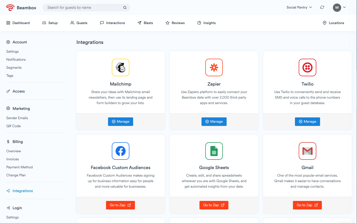Click the Login arrow icon
Image resolution: width=357 pixels, height=223 pixels.
[x=8, y=208]
